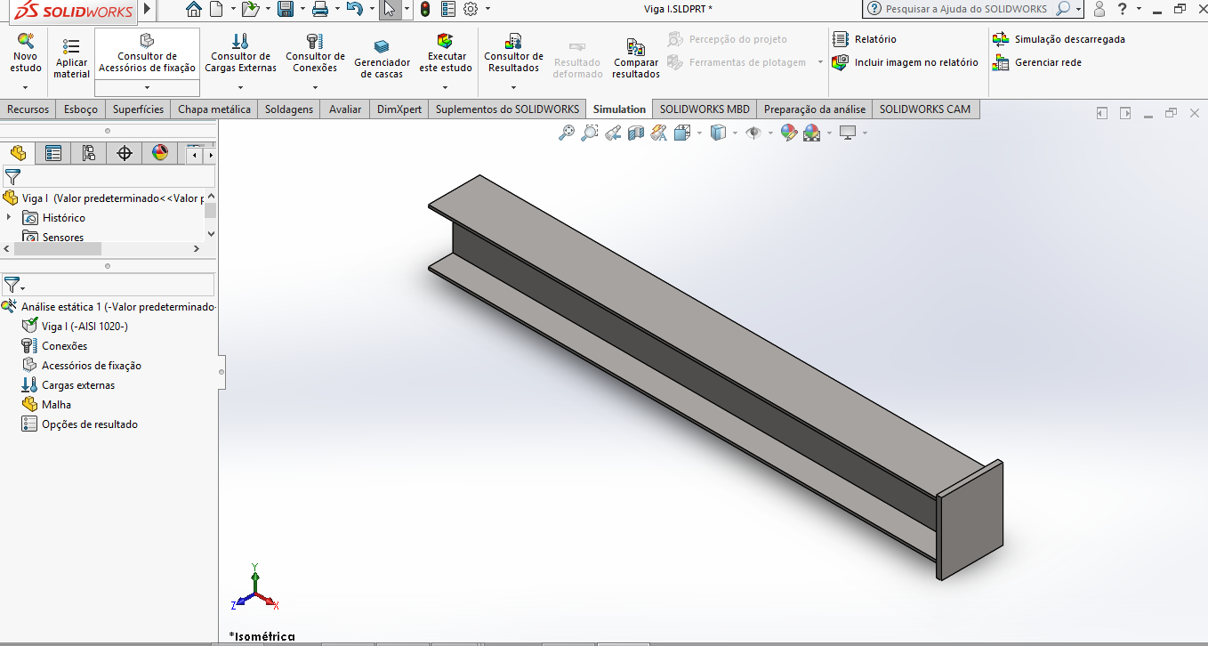Click the Novo estudo icon
This screenshot has height=646, width=1208.
26,41
